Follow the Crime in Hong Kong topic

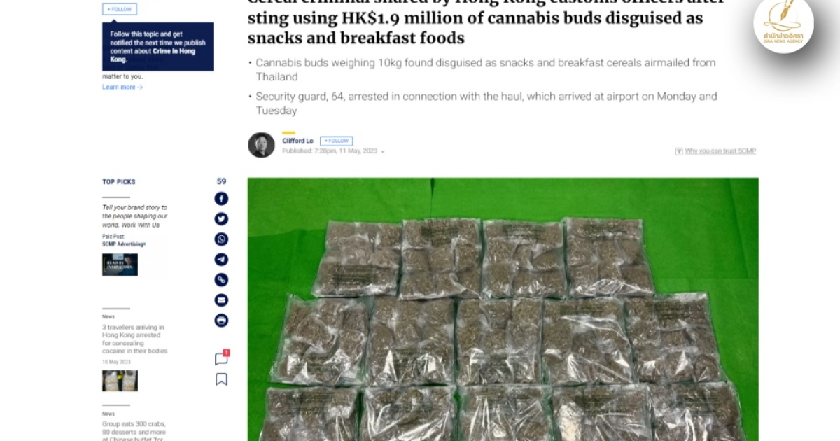click(x=120, y=9)
